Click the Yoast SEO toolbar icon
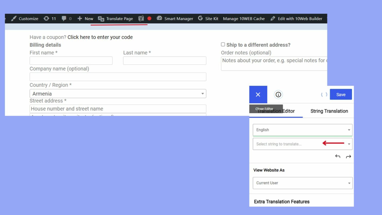 coord(141,19)
